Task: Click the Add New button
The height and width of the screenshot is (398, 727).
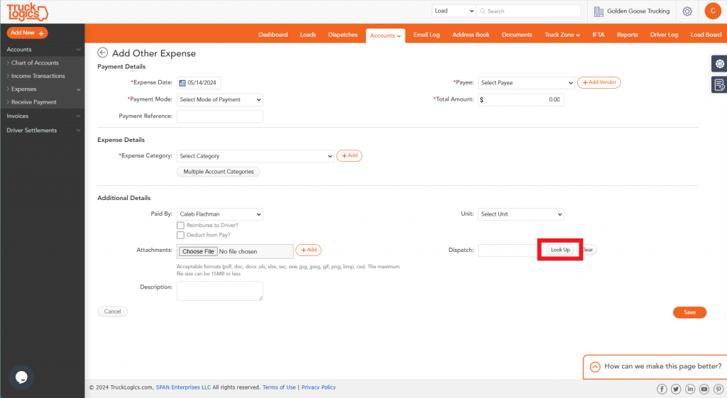Action: tap(28, 33)
